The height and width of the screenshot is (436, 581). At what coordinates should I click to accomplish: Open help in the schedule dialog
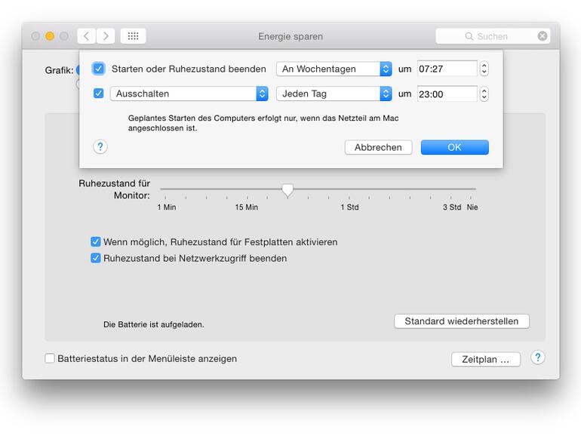(100, 146)
